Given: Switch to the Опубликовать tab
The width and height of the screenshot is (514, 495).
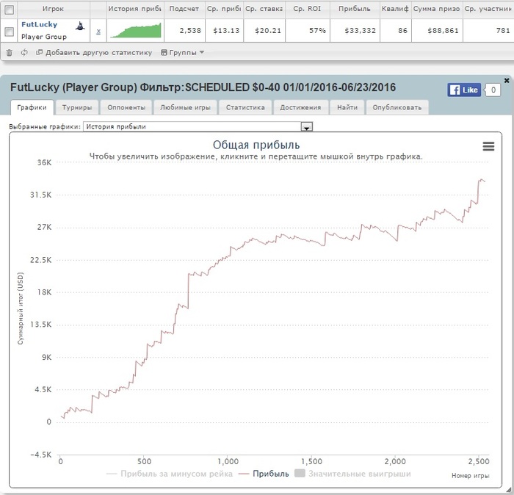Looking at the screenshot, I should click(x=397, y=107).
